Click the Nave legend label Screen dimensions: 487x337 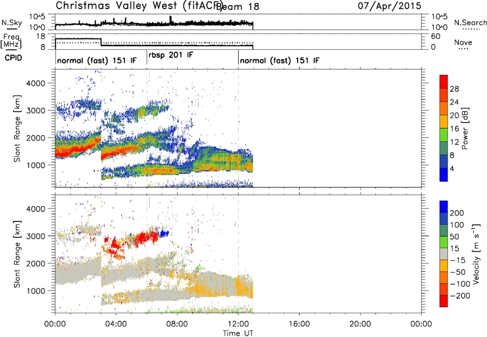coord(463,43)
